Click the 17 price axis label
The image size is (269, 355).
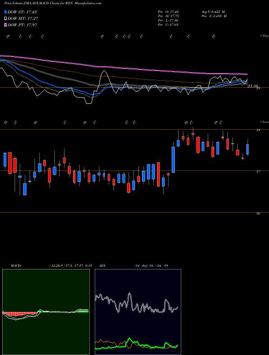[258, 172]
